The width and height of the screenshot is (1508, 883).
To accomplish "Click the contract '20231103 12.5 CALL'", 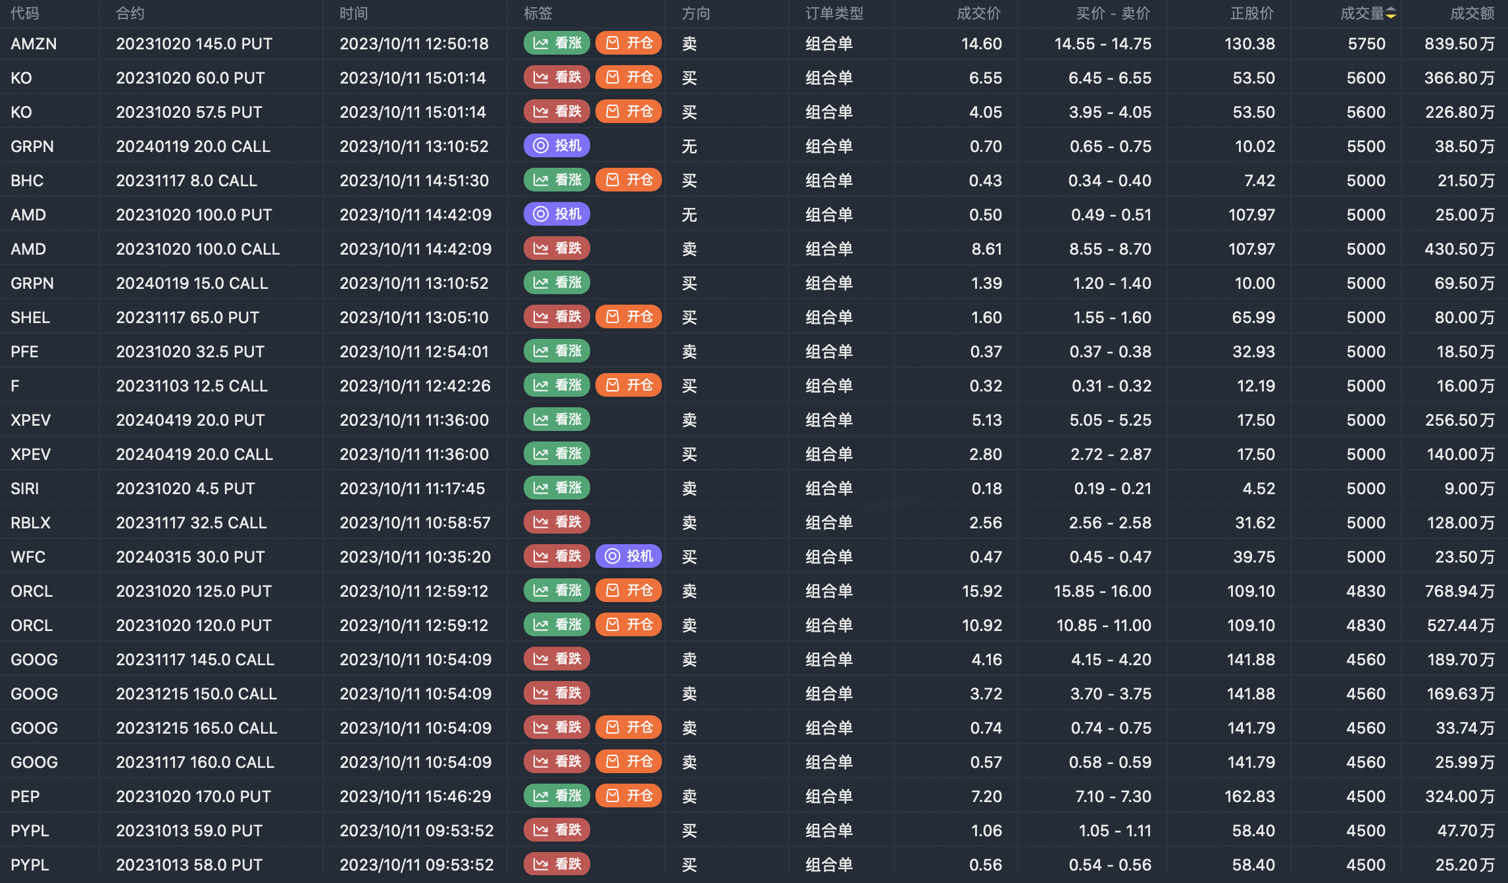I will click(x=192, y=386).
